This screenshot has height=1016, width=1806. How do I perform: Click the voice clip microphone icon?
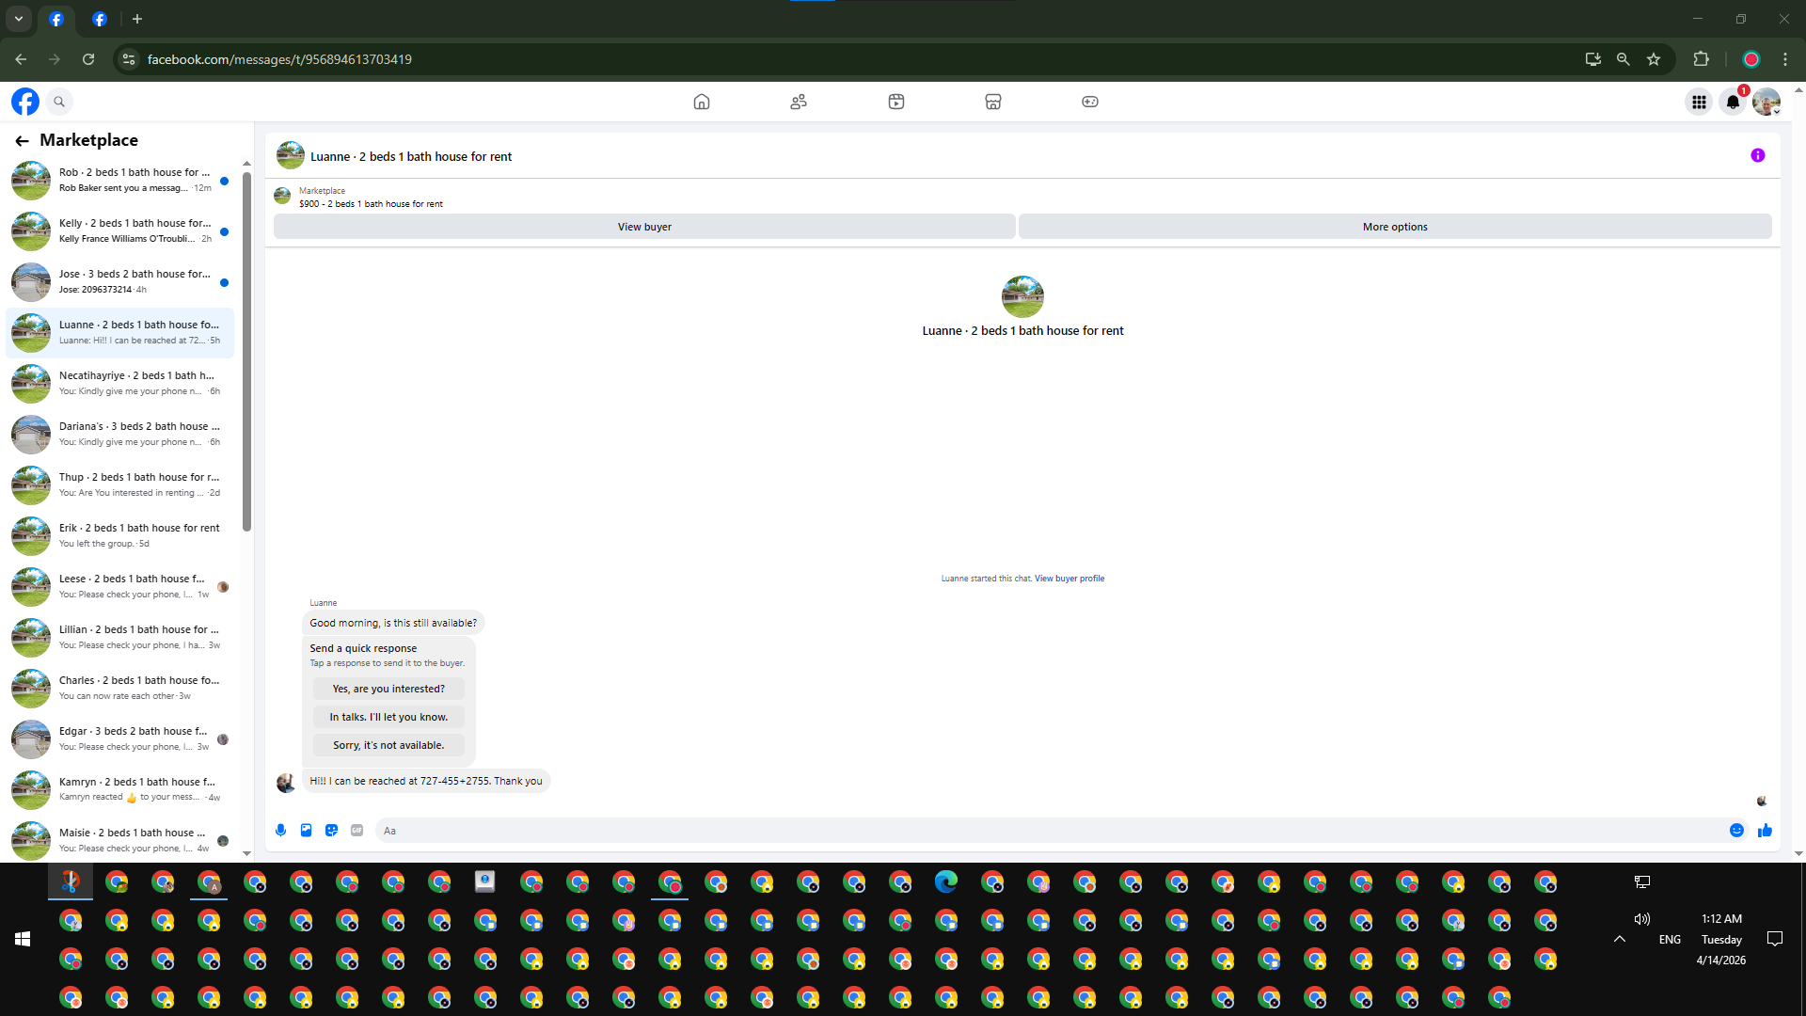coord(280,830)
